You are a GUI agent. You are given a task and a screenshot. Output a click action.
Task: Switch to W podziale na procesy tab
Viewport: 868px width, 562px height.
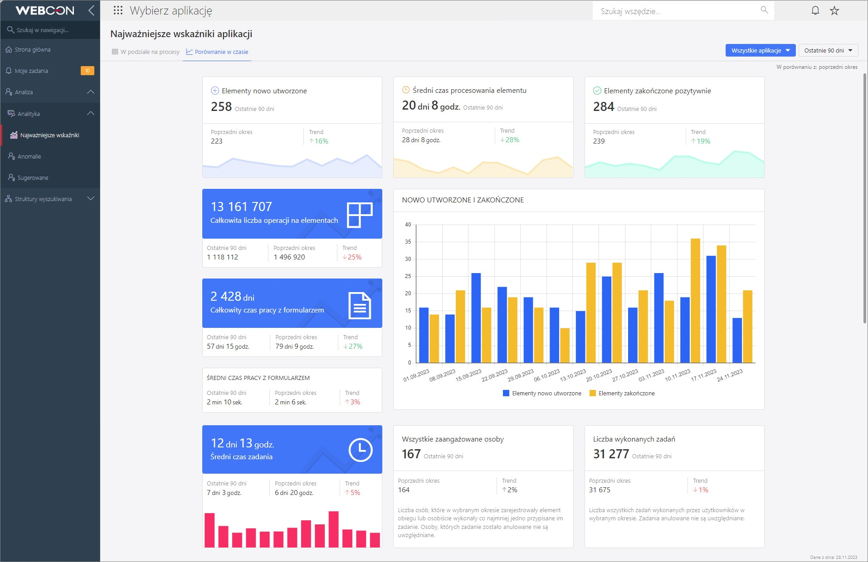click(146, 52)
